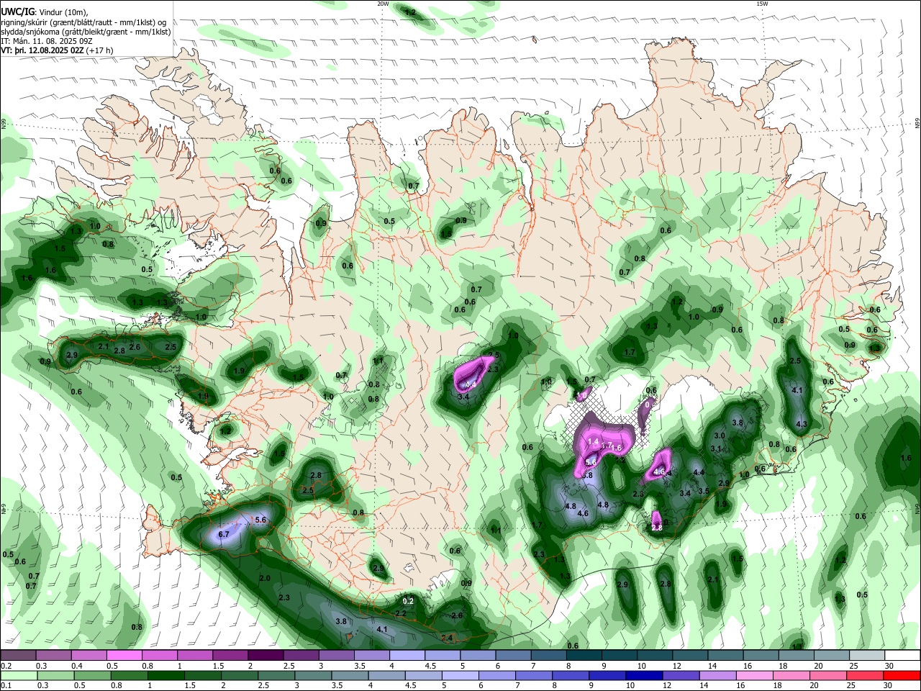The width and height of the screenshot is (921, 691).
Task: Pick the pale grey 25–30 swatch in upper legend
Action: 868,656
